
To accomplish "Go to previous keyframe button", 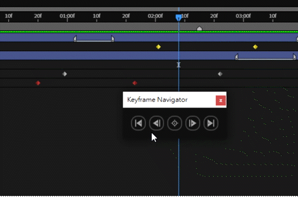I will tap(156, 124).
